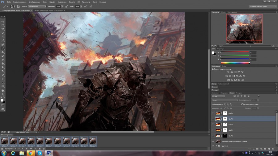This screenshot has width=278, height=156.
Task: Switch to the История tab
Action: [x=239, y=93]
